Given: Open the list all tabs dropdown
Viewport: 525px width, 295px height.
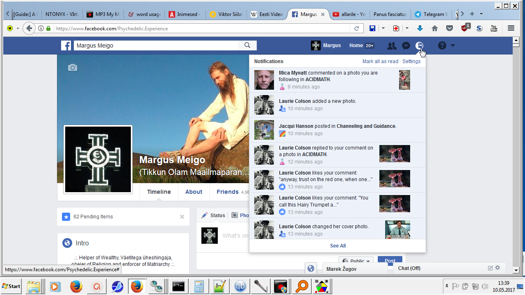Looking at the screenshot, I should (x=481, y=14).
